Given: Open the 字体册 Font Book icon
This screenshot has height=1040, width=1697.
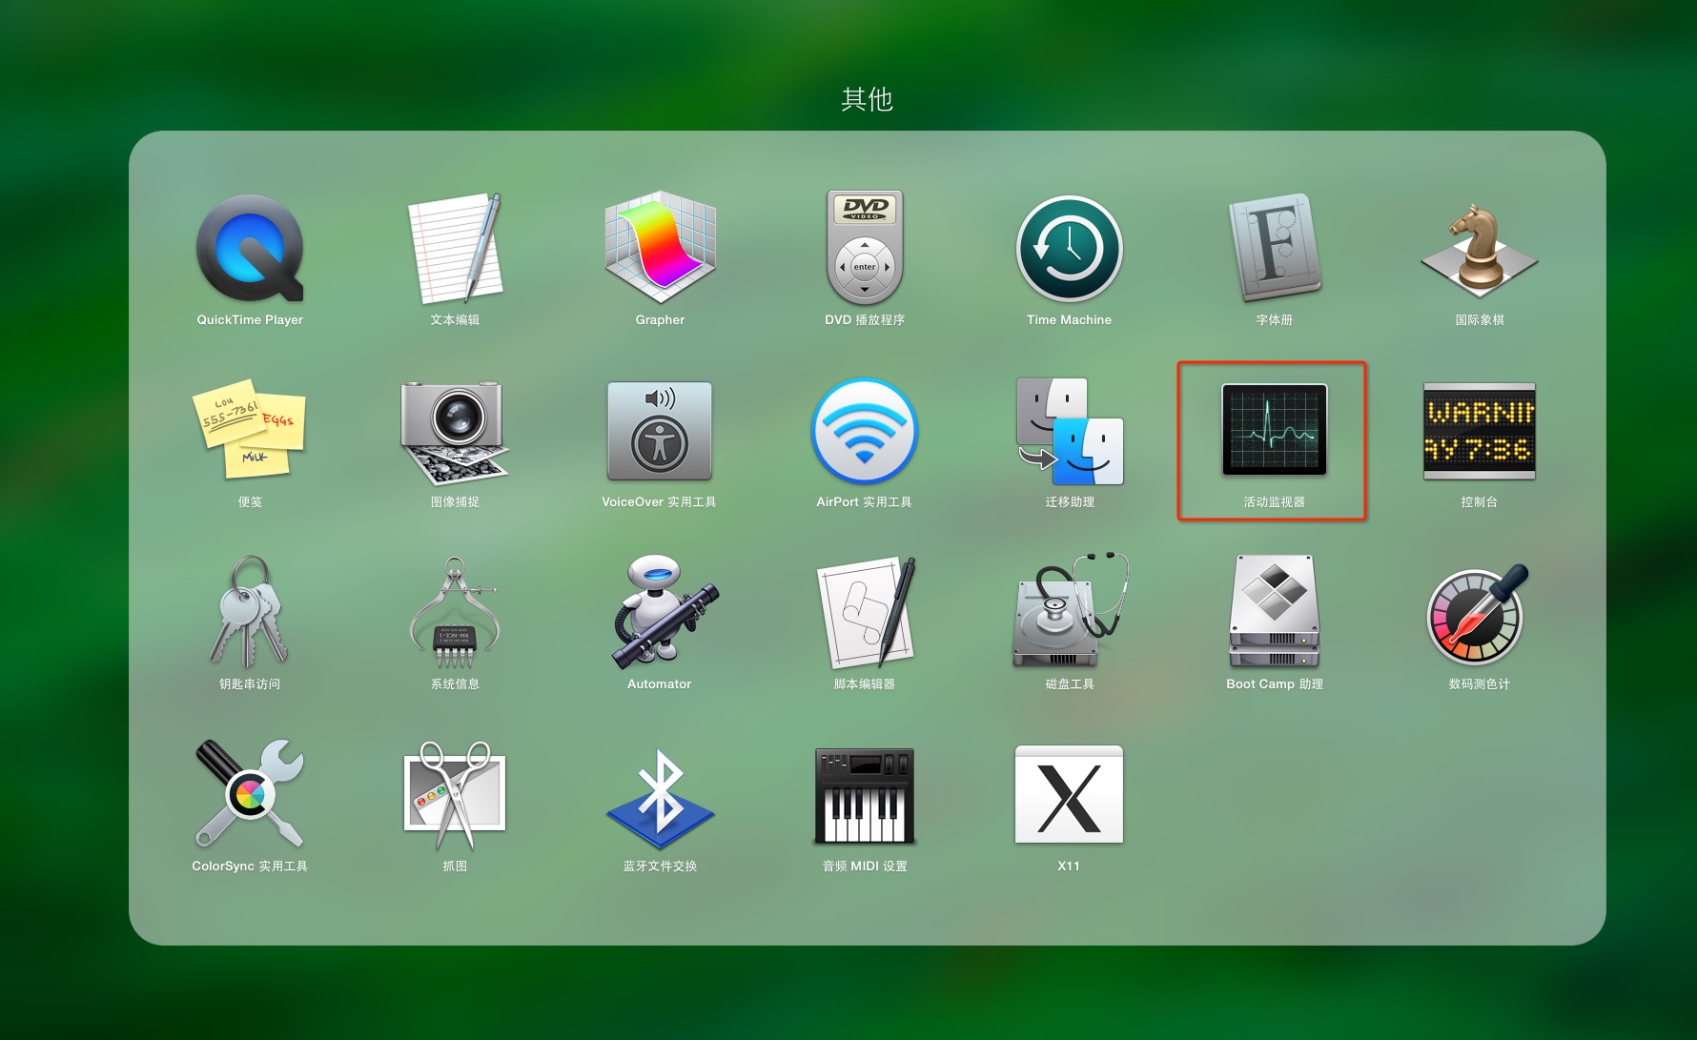Looking at the screenshot, I should point(1275,248).
